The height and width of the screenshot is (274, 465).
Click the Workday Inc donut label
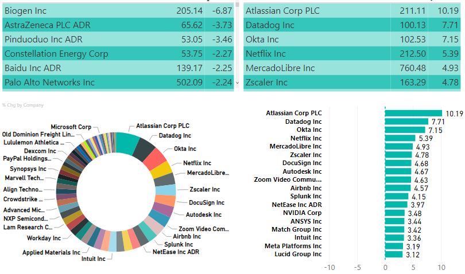(44, 238)
